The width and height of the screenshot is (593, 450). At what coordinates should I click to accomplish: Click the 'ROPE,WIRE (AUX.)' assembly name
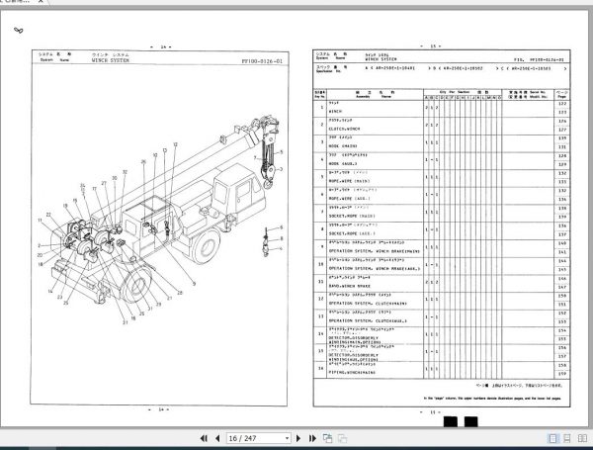[350, 199]
